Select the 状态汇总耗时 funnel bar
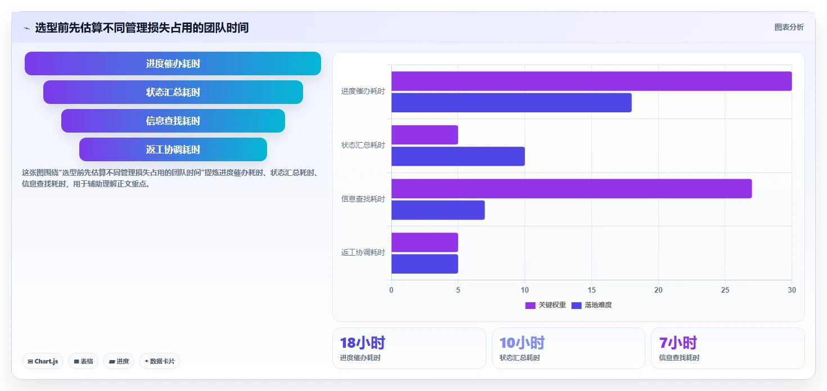827x391 pixels. (x=173, y=92)
